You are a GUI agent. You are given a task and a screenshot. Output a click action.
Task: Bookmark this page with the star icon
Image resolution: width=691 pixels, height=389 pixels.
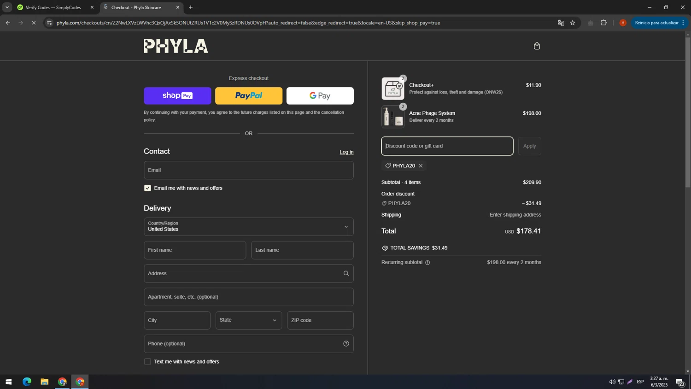pyautogui.click(x=573, y=23)
